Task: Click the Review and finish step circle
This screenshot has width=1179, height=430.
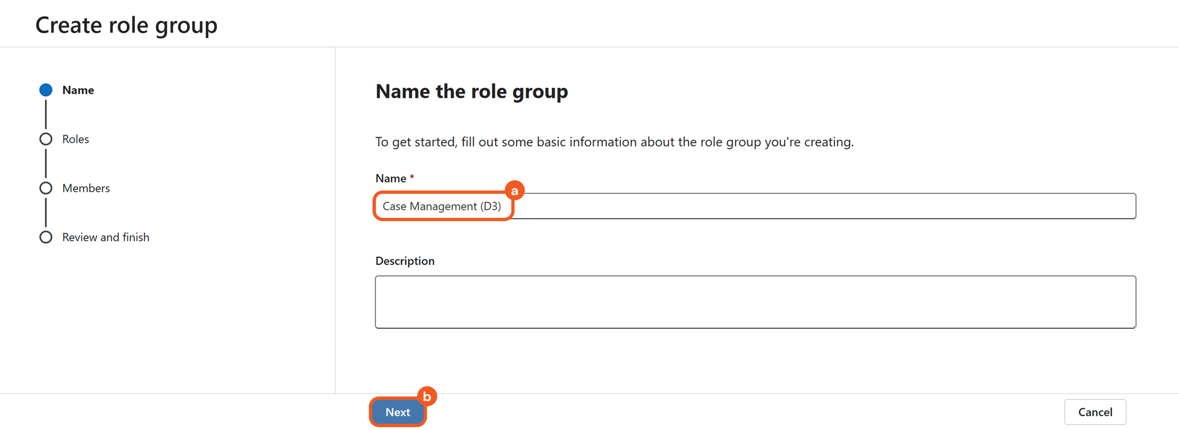Action: [46, 237]
